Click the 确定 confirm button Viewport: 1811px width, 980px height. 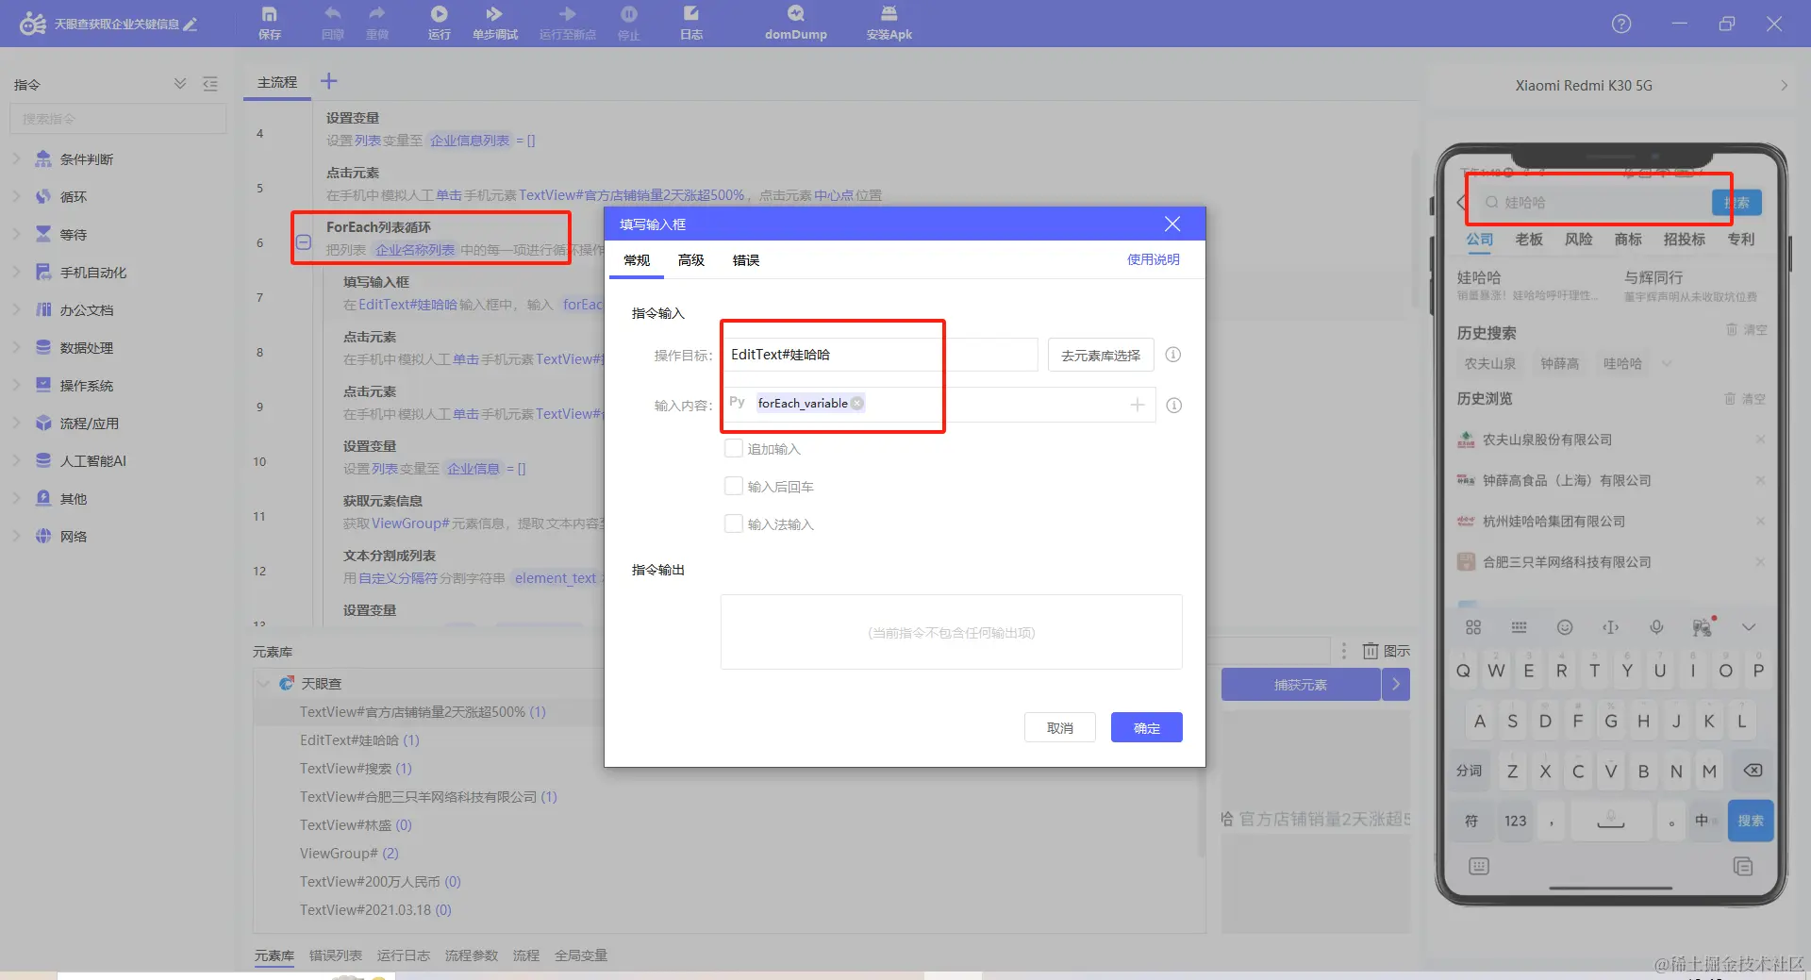(1147, 727)
